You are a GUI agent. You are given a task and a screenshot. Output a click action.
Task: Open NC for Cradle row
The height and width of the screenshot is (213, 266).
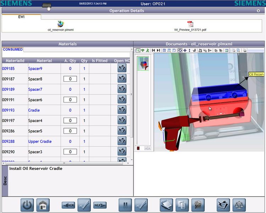coord(122,110)
